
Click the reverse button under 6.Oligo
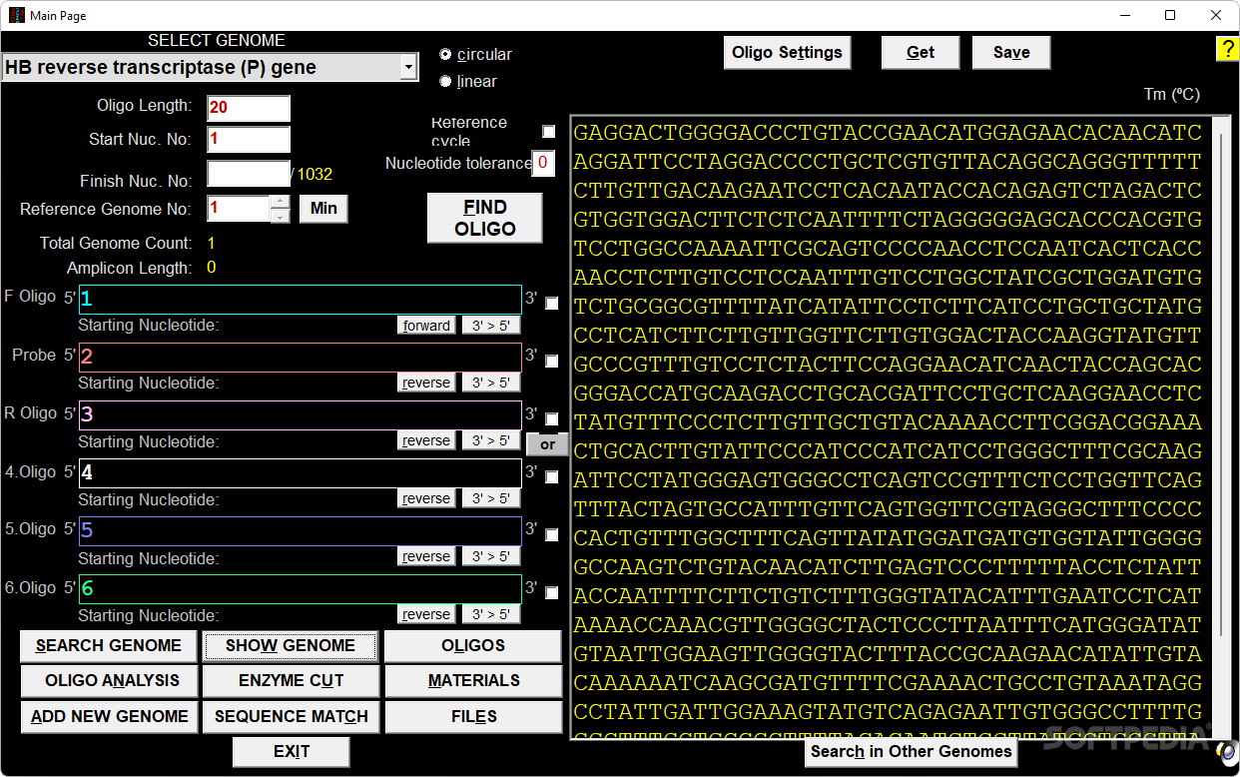[x=426, y=614]
